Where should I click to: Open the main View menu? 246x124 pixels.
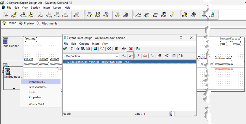pyautogui.click(x=25, y=8)
